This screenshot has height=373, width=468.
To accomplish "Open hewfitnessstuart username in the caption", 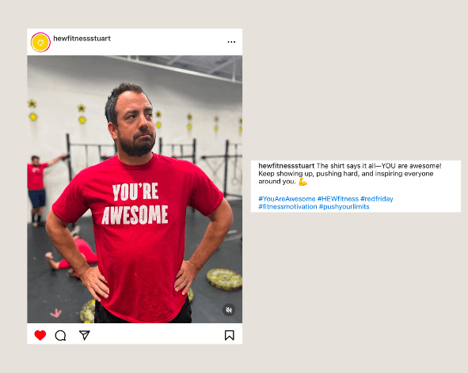I will point(286,166).
